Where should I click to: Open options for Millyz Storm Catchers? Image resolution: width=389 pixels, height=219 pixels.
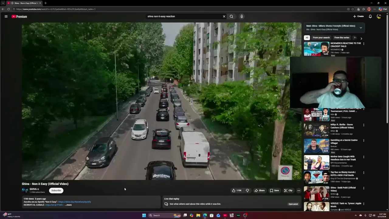pos(363,125)
